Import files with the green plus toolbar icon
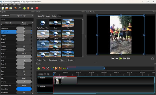The width and height of the screenshot is (156, 95). [x=24, y=8]
